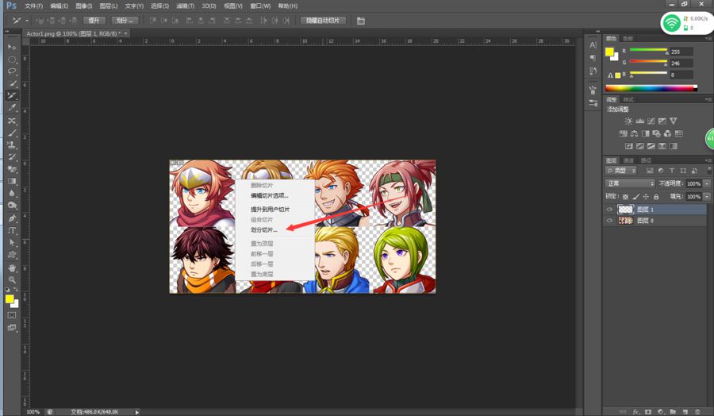Select the Move tool
714x416 pixels.
click(x=12, y=48)
